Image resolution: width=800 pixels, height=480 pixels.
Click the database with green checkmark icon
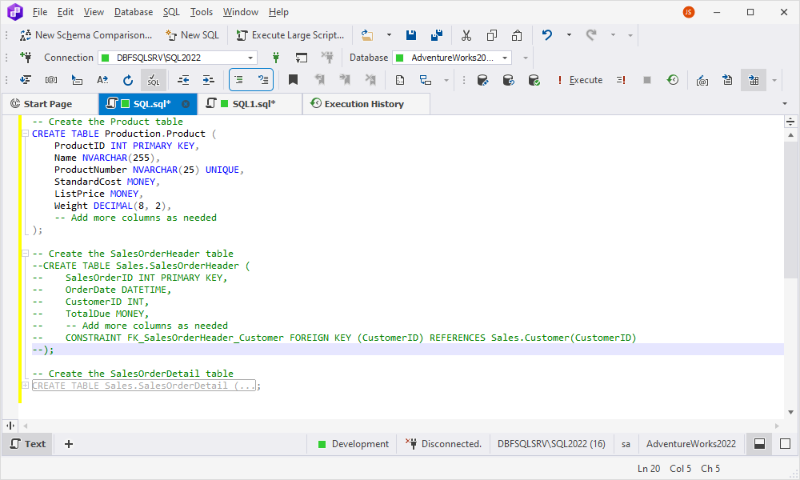534,80
